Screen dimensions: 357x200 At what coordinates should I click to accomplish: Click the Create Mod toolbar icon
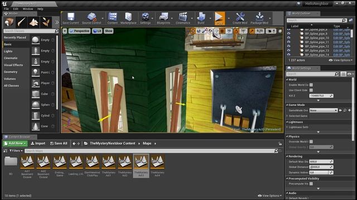[240, 18]
